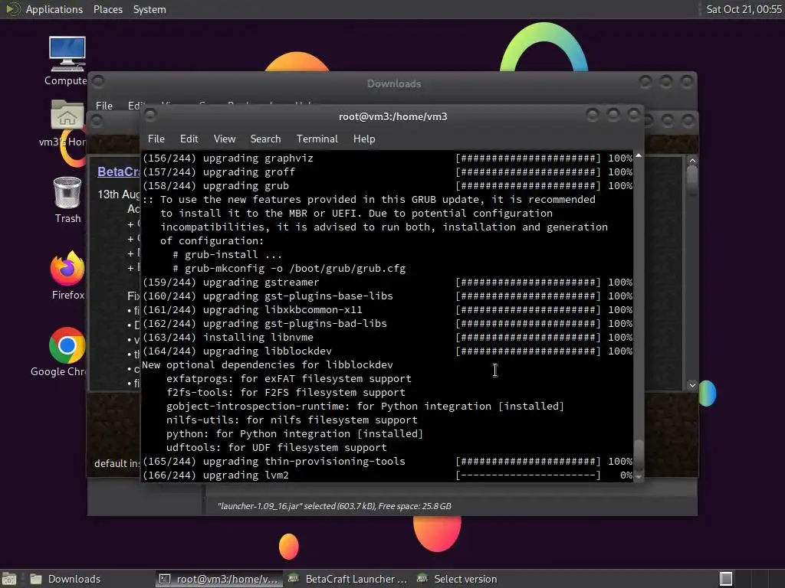Click the MATE logo icon in top panel

click(x=12, y=9)
